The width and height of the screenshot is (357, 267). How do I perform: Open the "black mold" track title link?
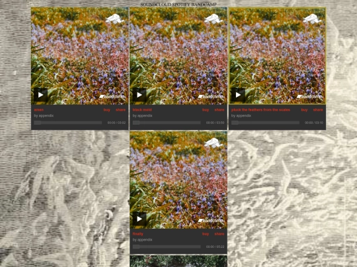point(142,110)
